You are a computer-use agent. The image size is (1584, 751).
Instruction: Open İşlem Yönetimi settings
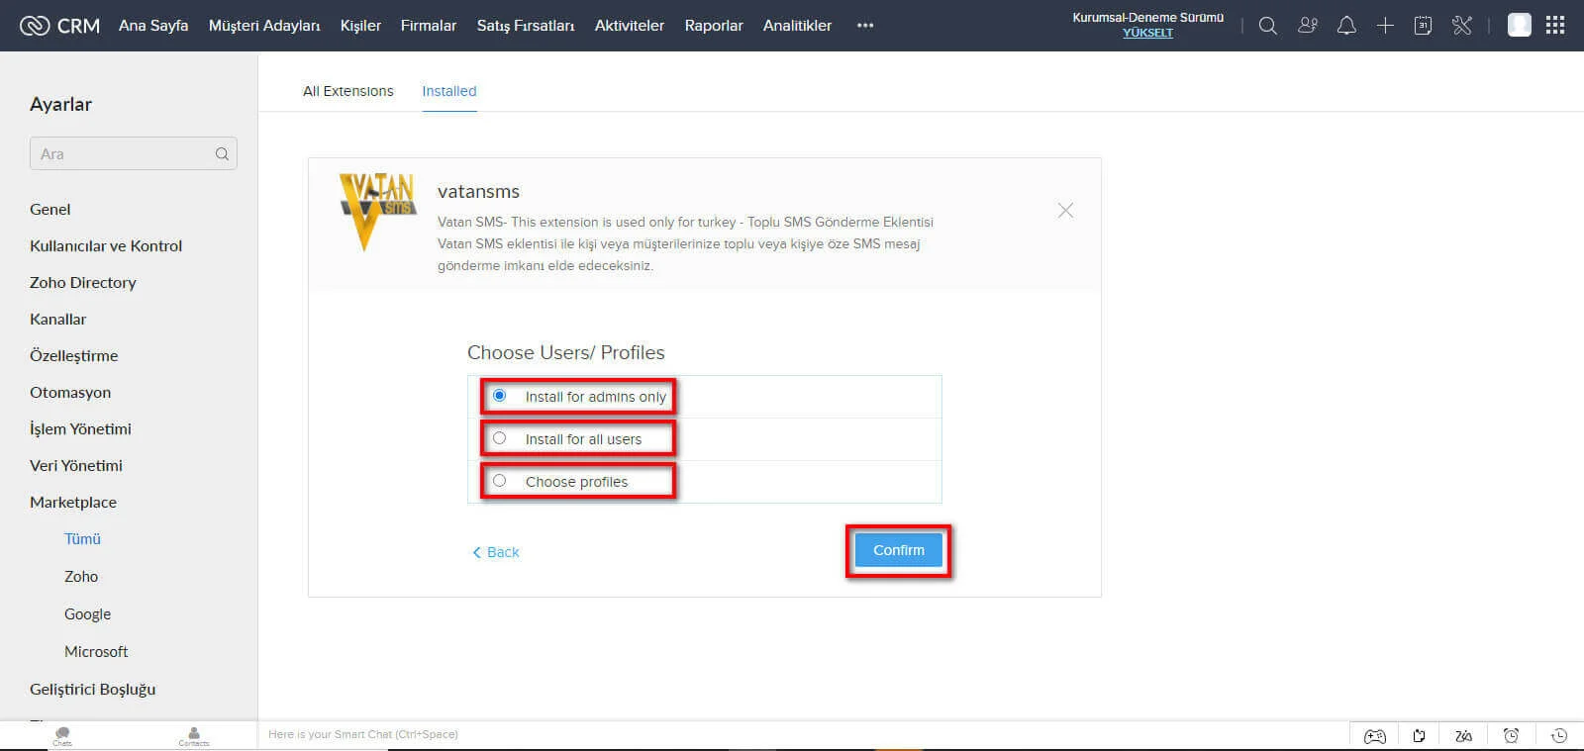point(80,428)
